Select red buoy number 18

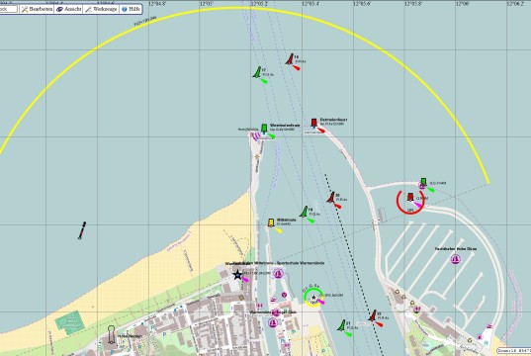(x=290, y=59)
